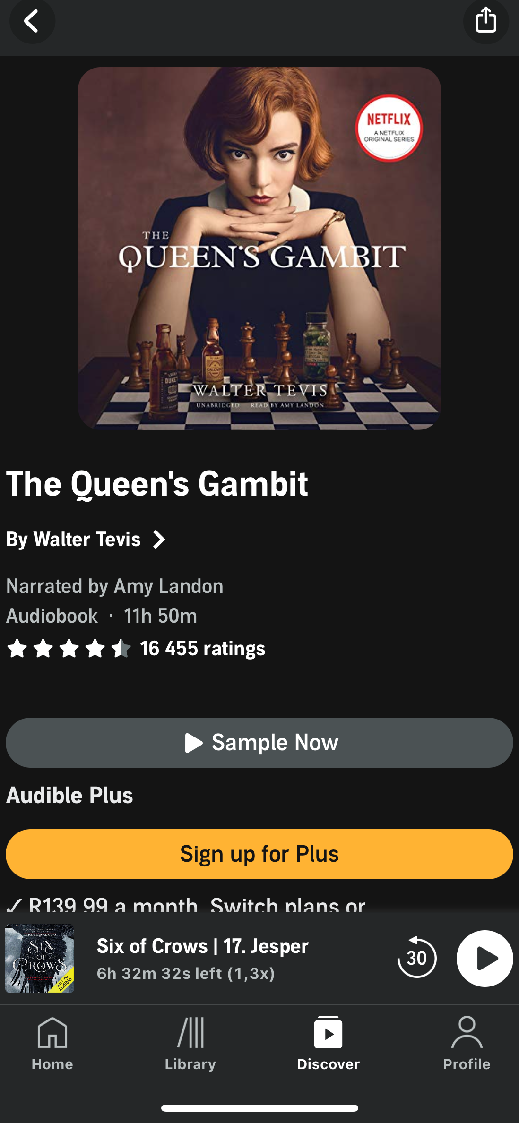Viewport: 519px width, 1123px height.
Task: Tap the play triangle in Sample Now
Action: pyautogui.click(x=193, y=743)
